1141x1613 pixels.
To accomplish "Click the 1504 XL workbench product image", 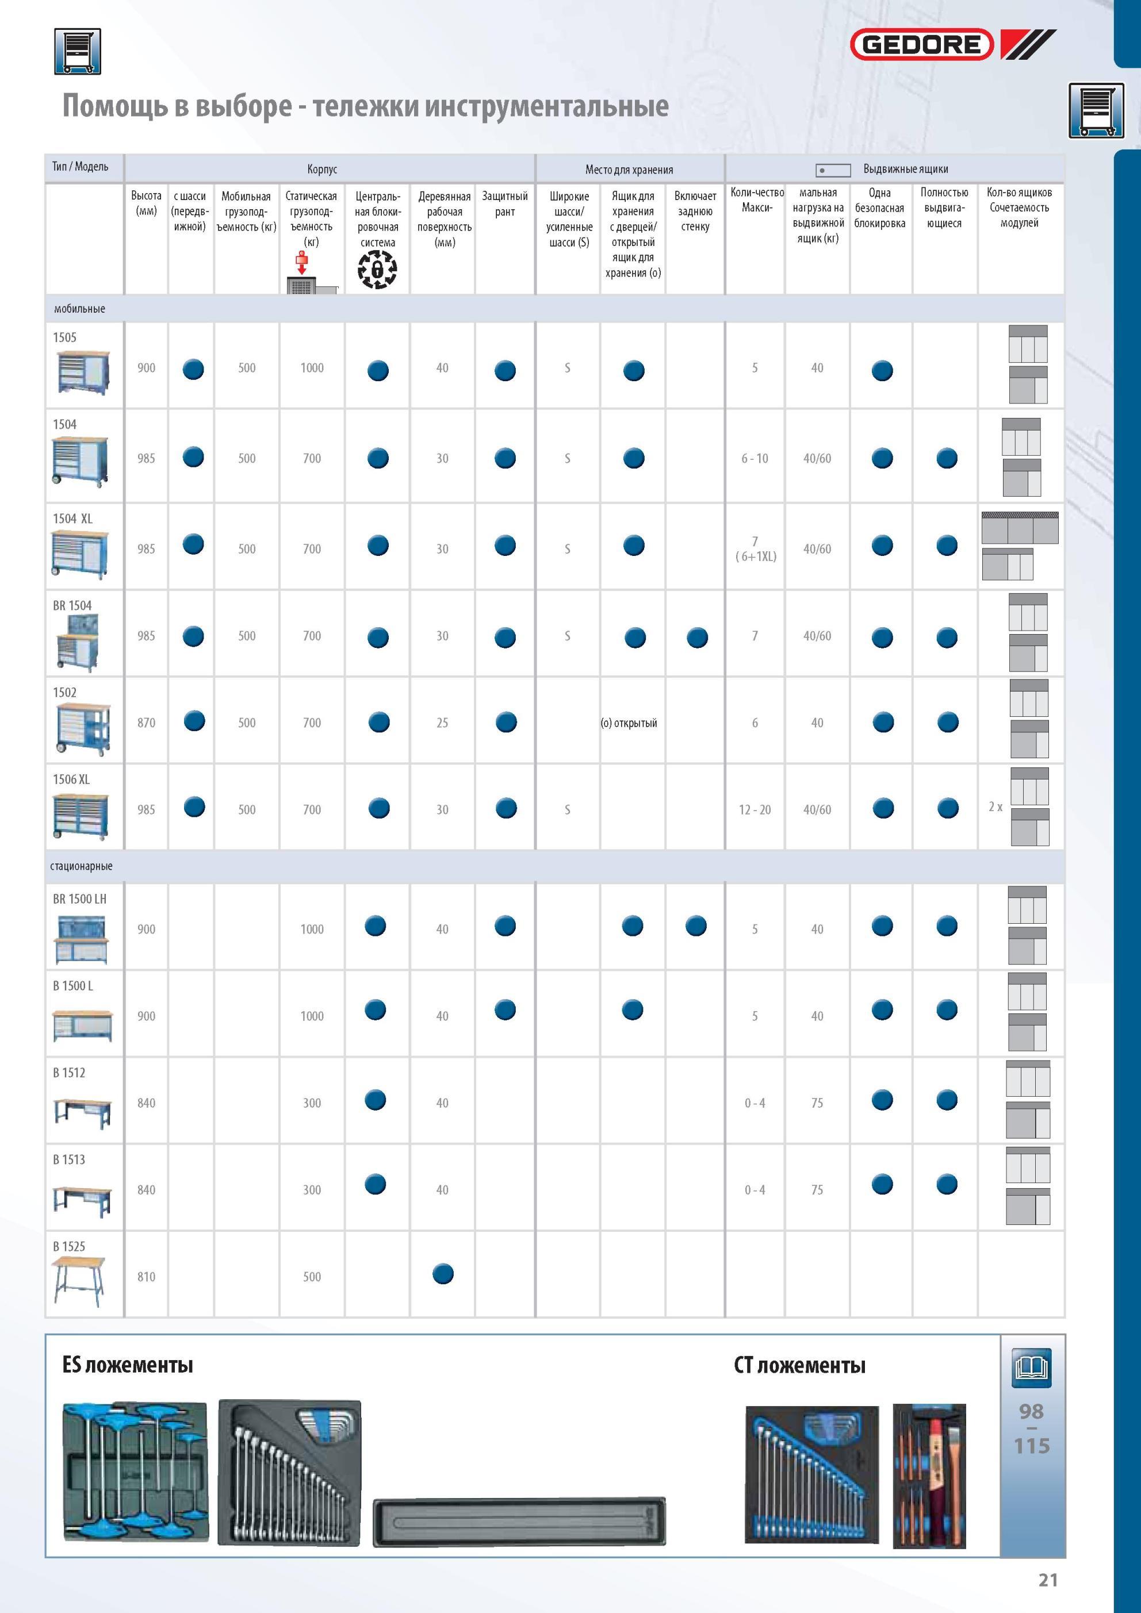I will tap(79, 554).
